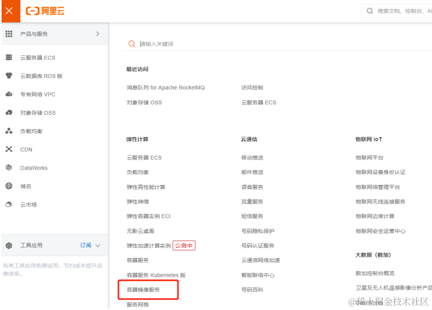The width and height of the screenshot is (432, 310).
Task: Click the cloud marketplace icon
Action: [x=9, y=205]
